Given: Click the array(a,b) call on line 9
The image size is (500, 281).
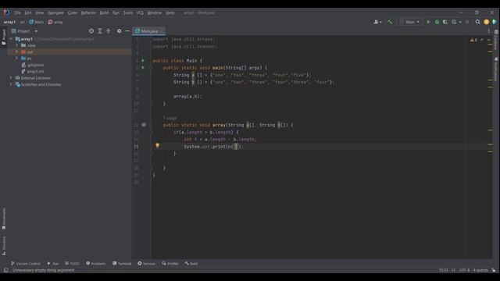Looking at the screenshot, I should (x=187, y=96).
